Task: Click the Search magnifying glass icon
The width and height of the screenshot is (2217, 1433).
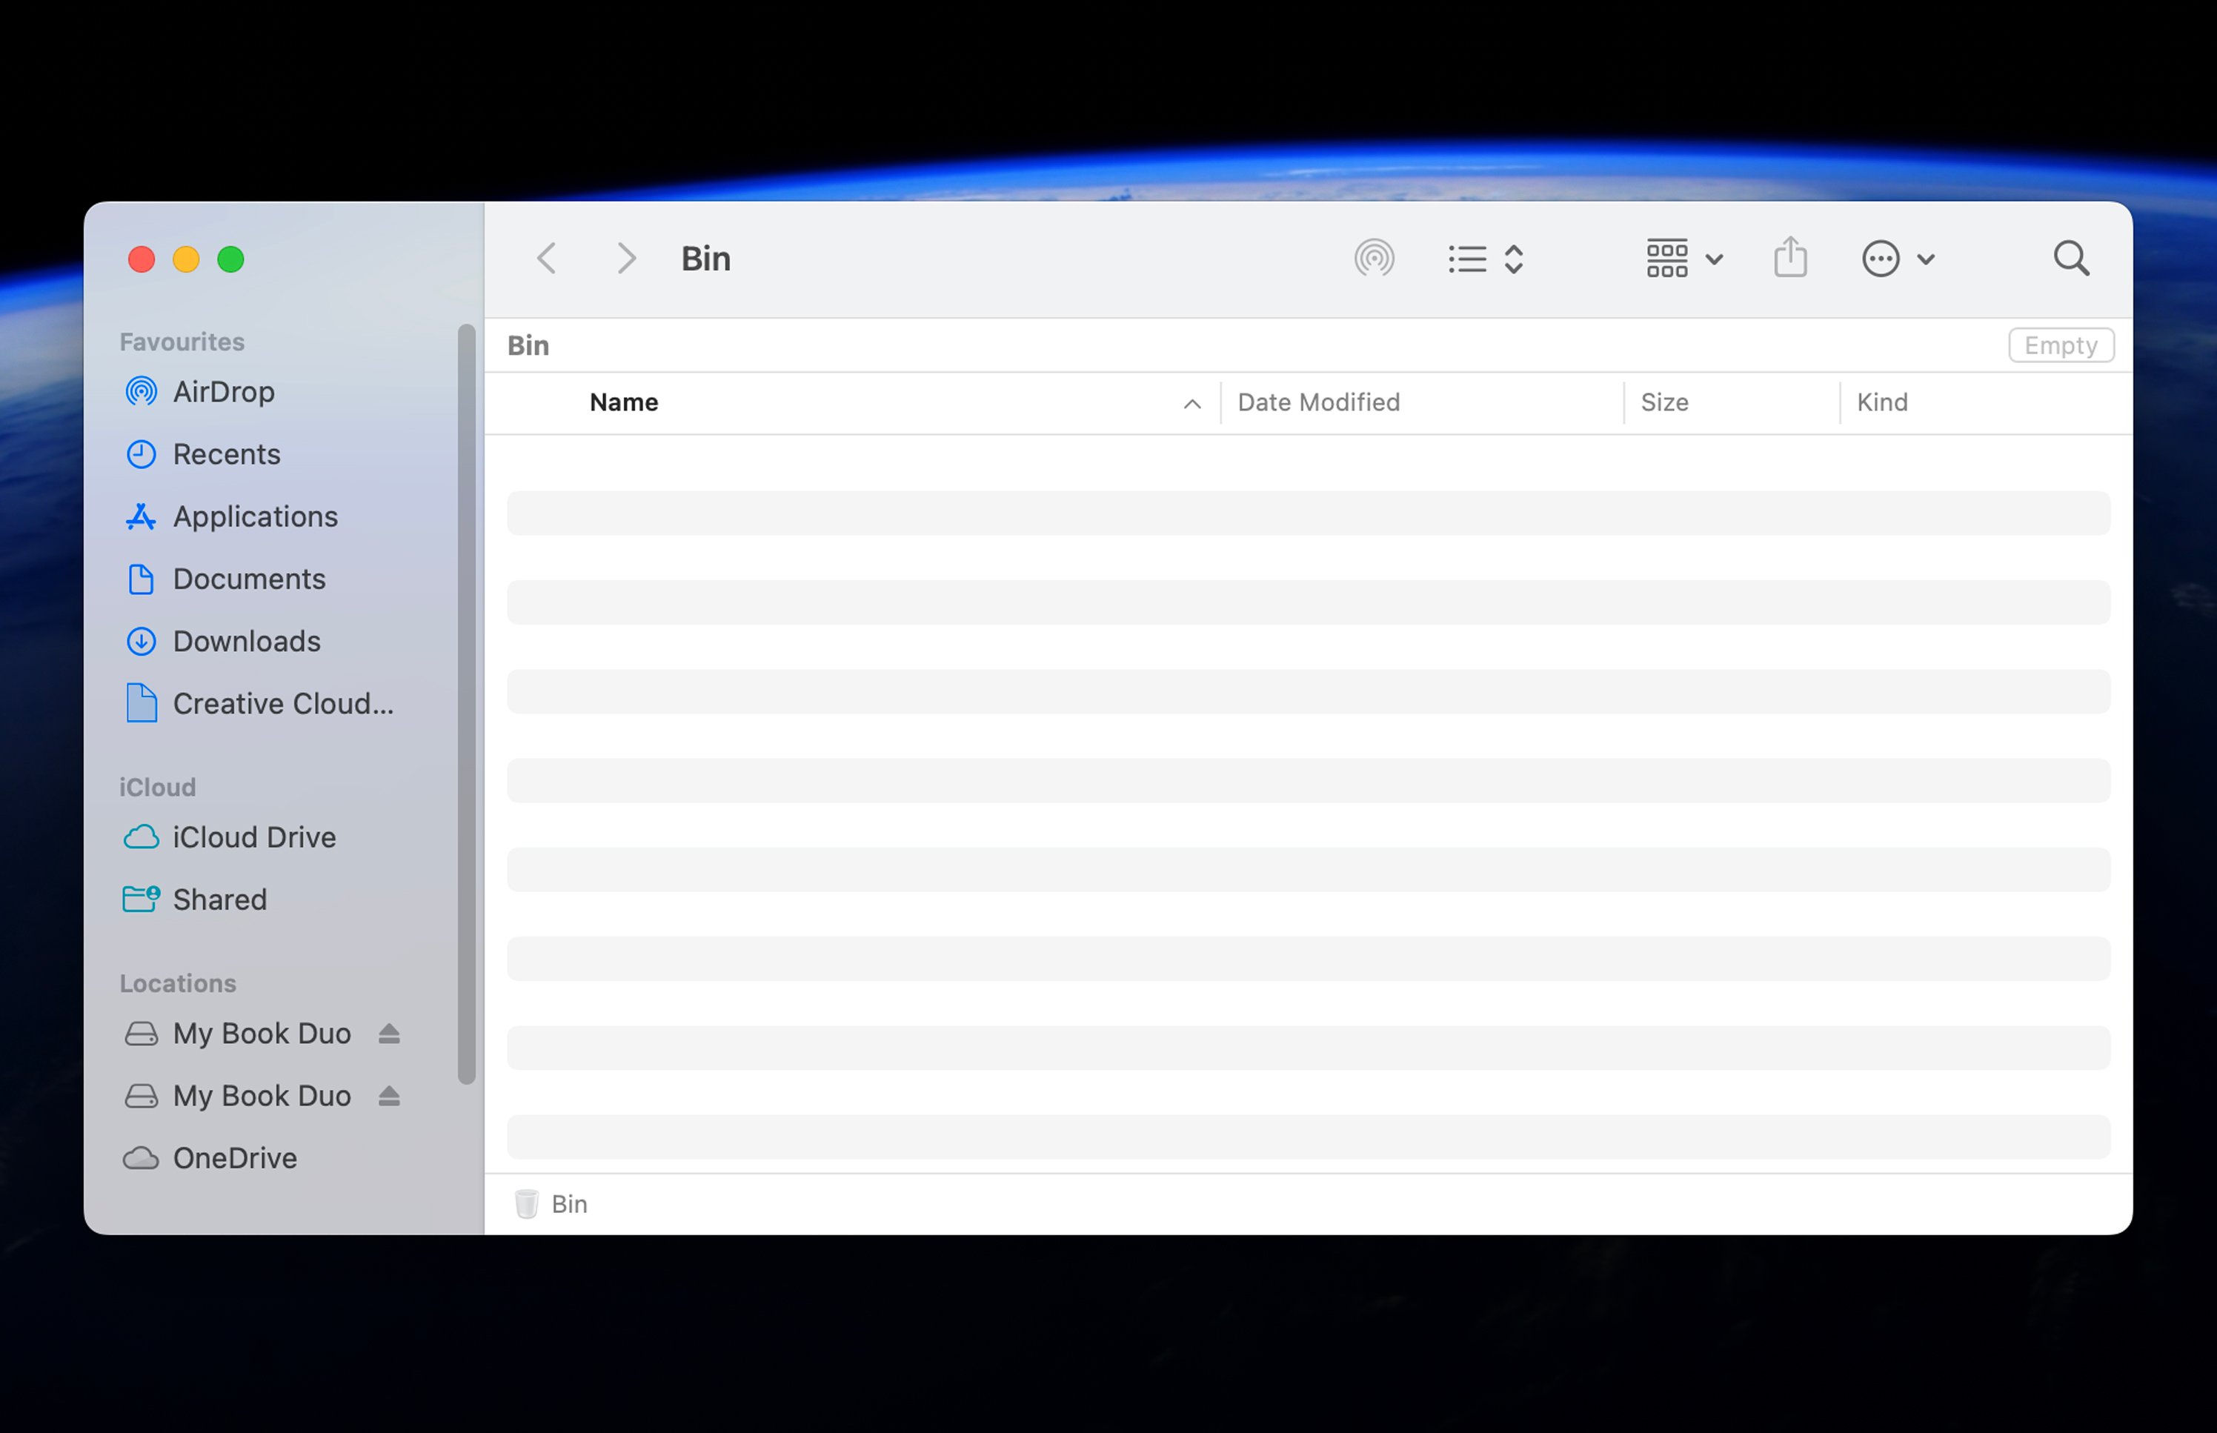Action: (x=2070, y=258)
